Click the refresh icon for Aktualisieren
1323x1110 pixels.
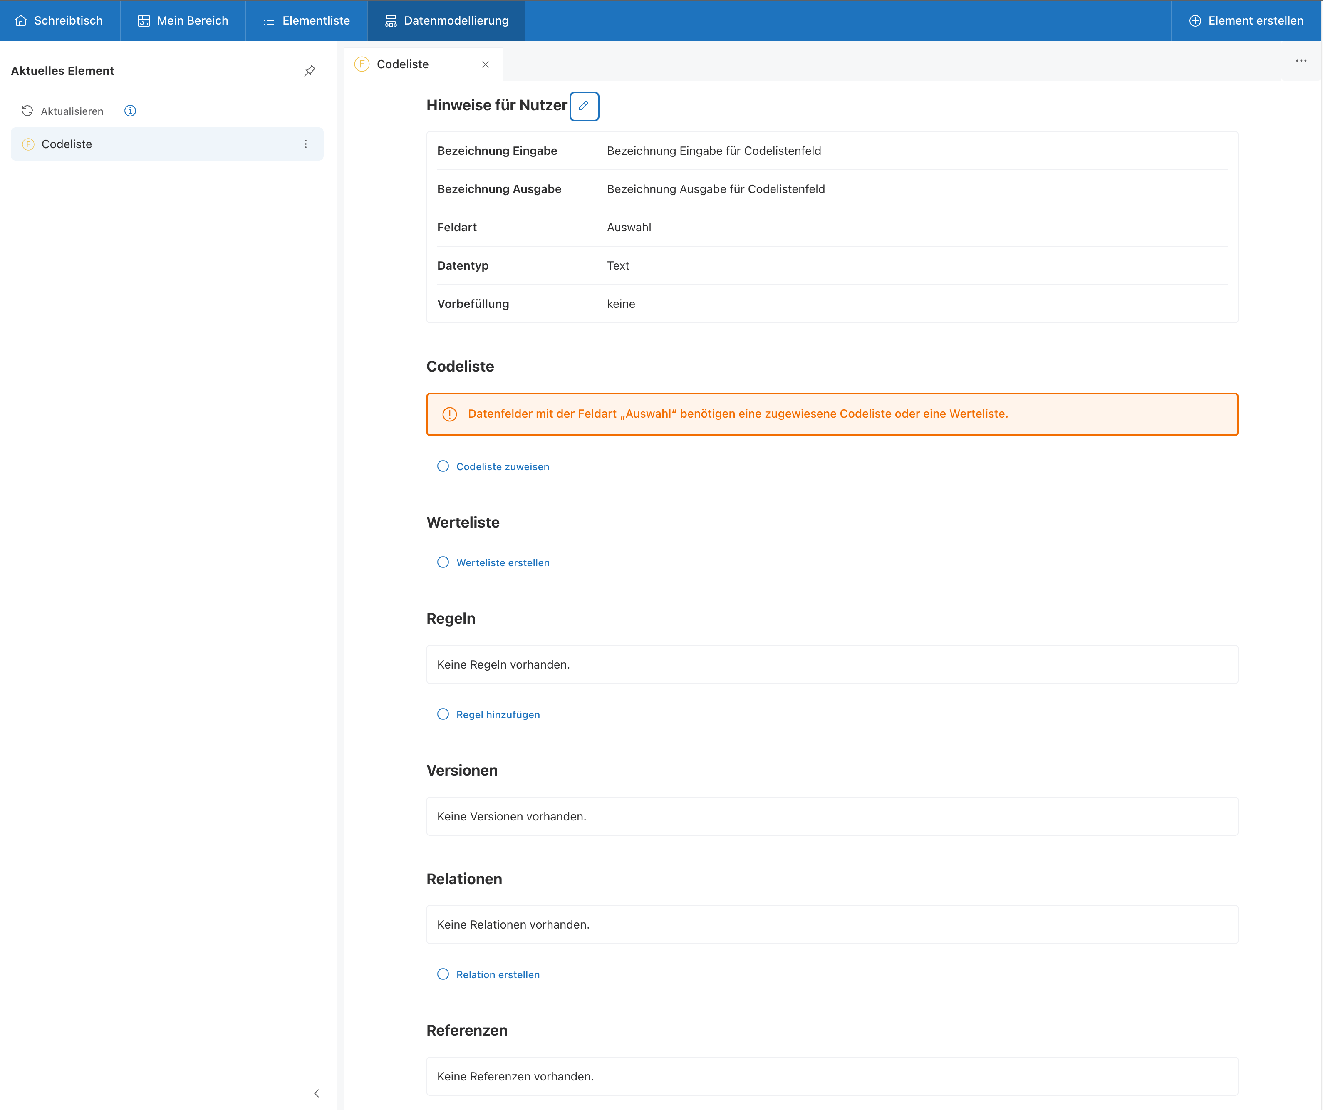tap(27, 111)
